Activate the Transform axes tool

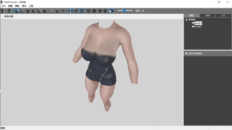click(x=58, y=11)
